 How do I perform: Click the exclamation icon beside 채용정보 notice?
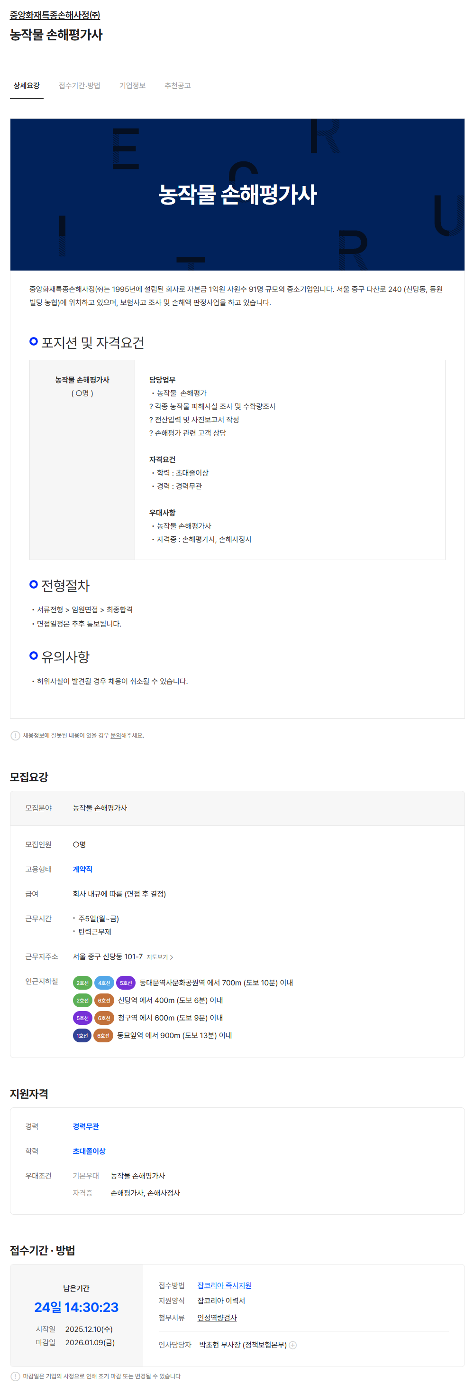click(16, 736)
